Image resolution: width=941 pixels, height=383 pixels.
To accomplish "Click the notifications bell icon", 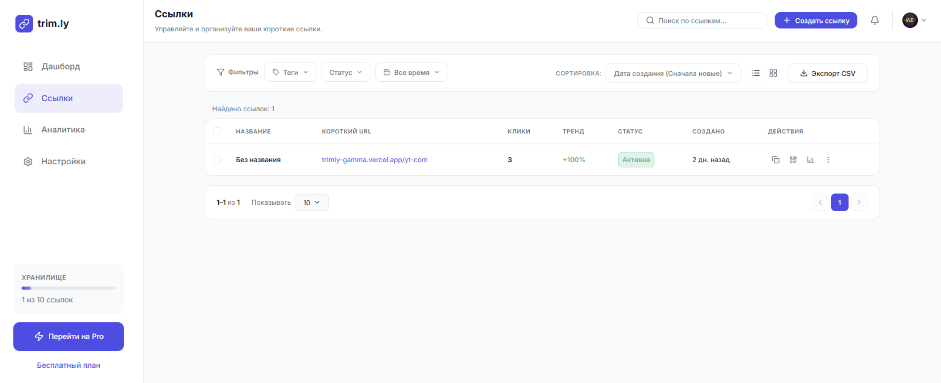I will (874, 20).
